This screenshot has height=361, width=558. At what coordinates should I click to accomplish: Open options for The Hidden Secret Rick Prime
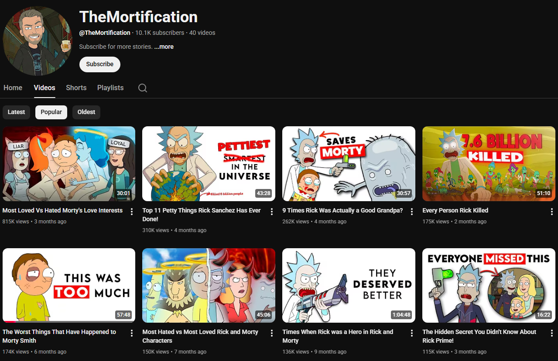click(551, 333)
